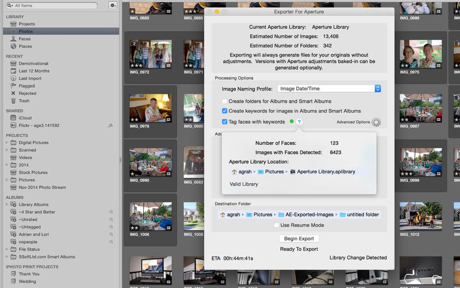460x288 pixels.
Task: Click the Begin Export button
Action: pos(298,238)
